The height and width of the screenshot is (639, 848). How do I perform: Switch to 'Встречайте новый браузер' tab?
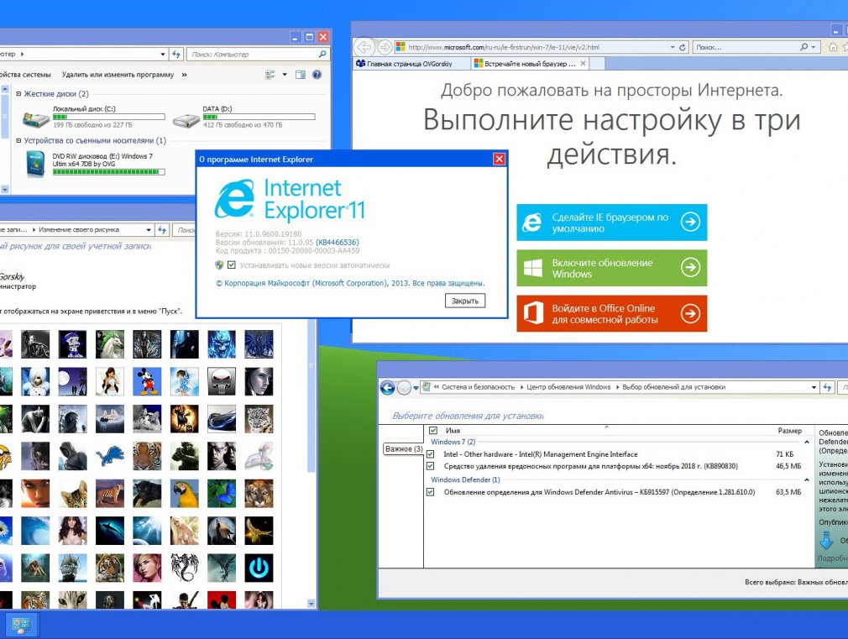click(x=530, y=64)
